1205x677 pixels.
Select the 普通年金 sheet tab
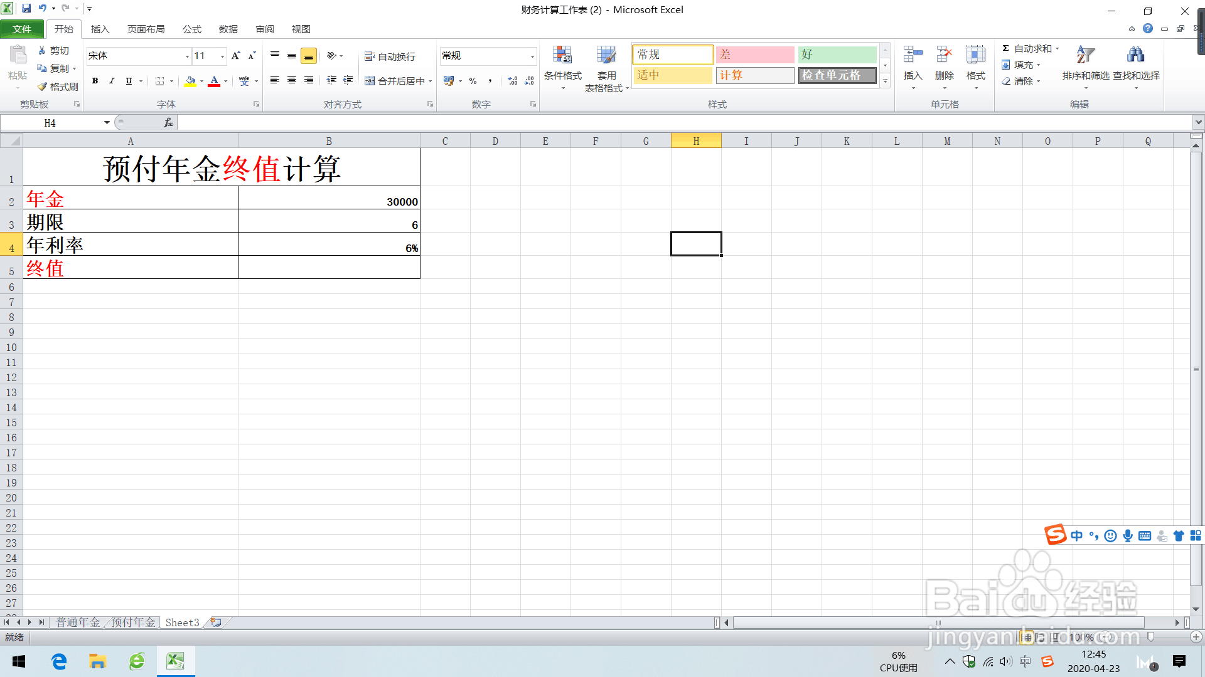pyautogui.click(x=78, y=622)
